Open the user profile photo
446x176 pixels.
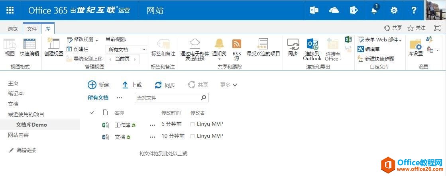(436, 10)
